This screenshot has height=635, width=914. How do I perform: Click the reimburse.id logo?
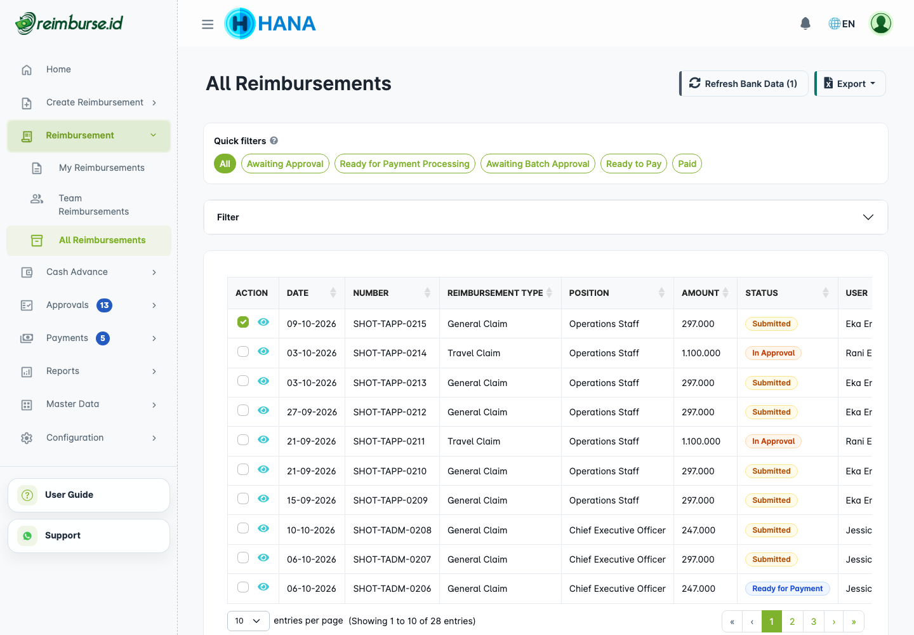point(69,23)
